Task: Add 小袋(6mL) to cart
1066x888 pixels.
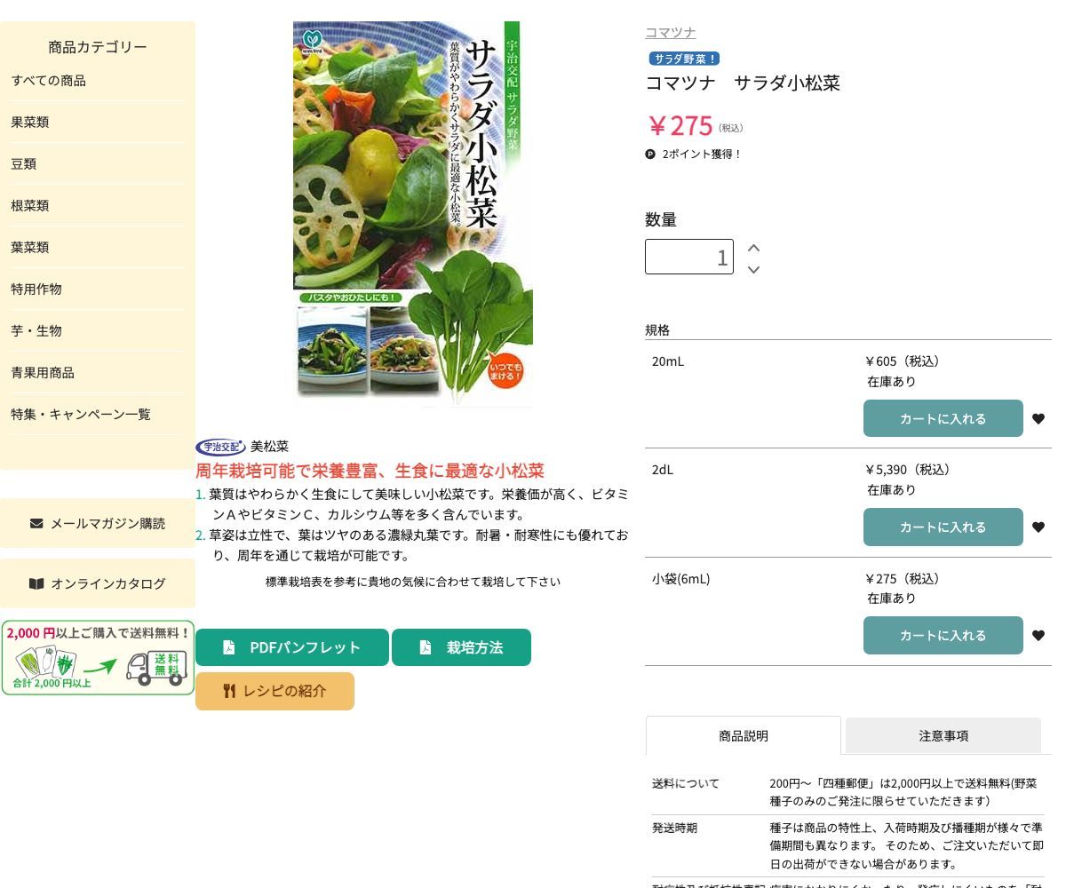Action: click(943, 636)
